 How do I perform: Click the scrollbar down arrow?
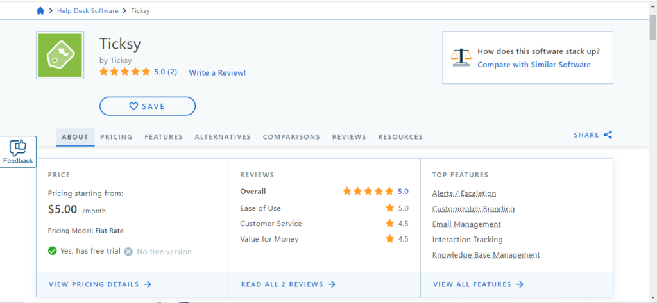tap(653, 297)
